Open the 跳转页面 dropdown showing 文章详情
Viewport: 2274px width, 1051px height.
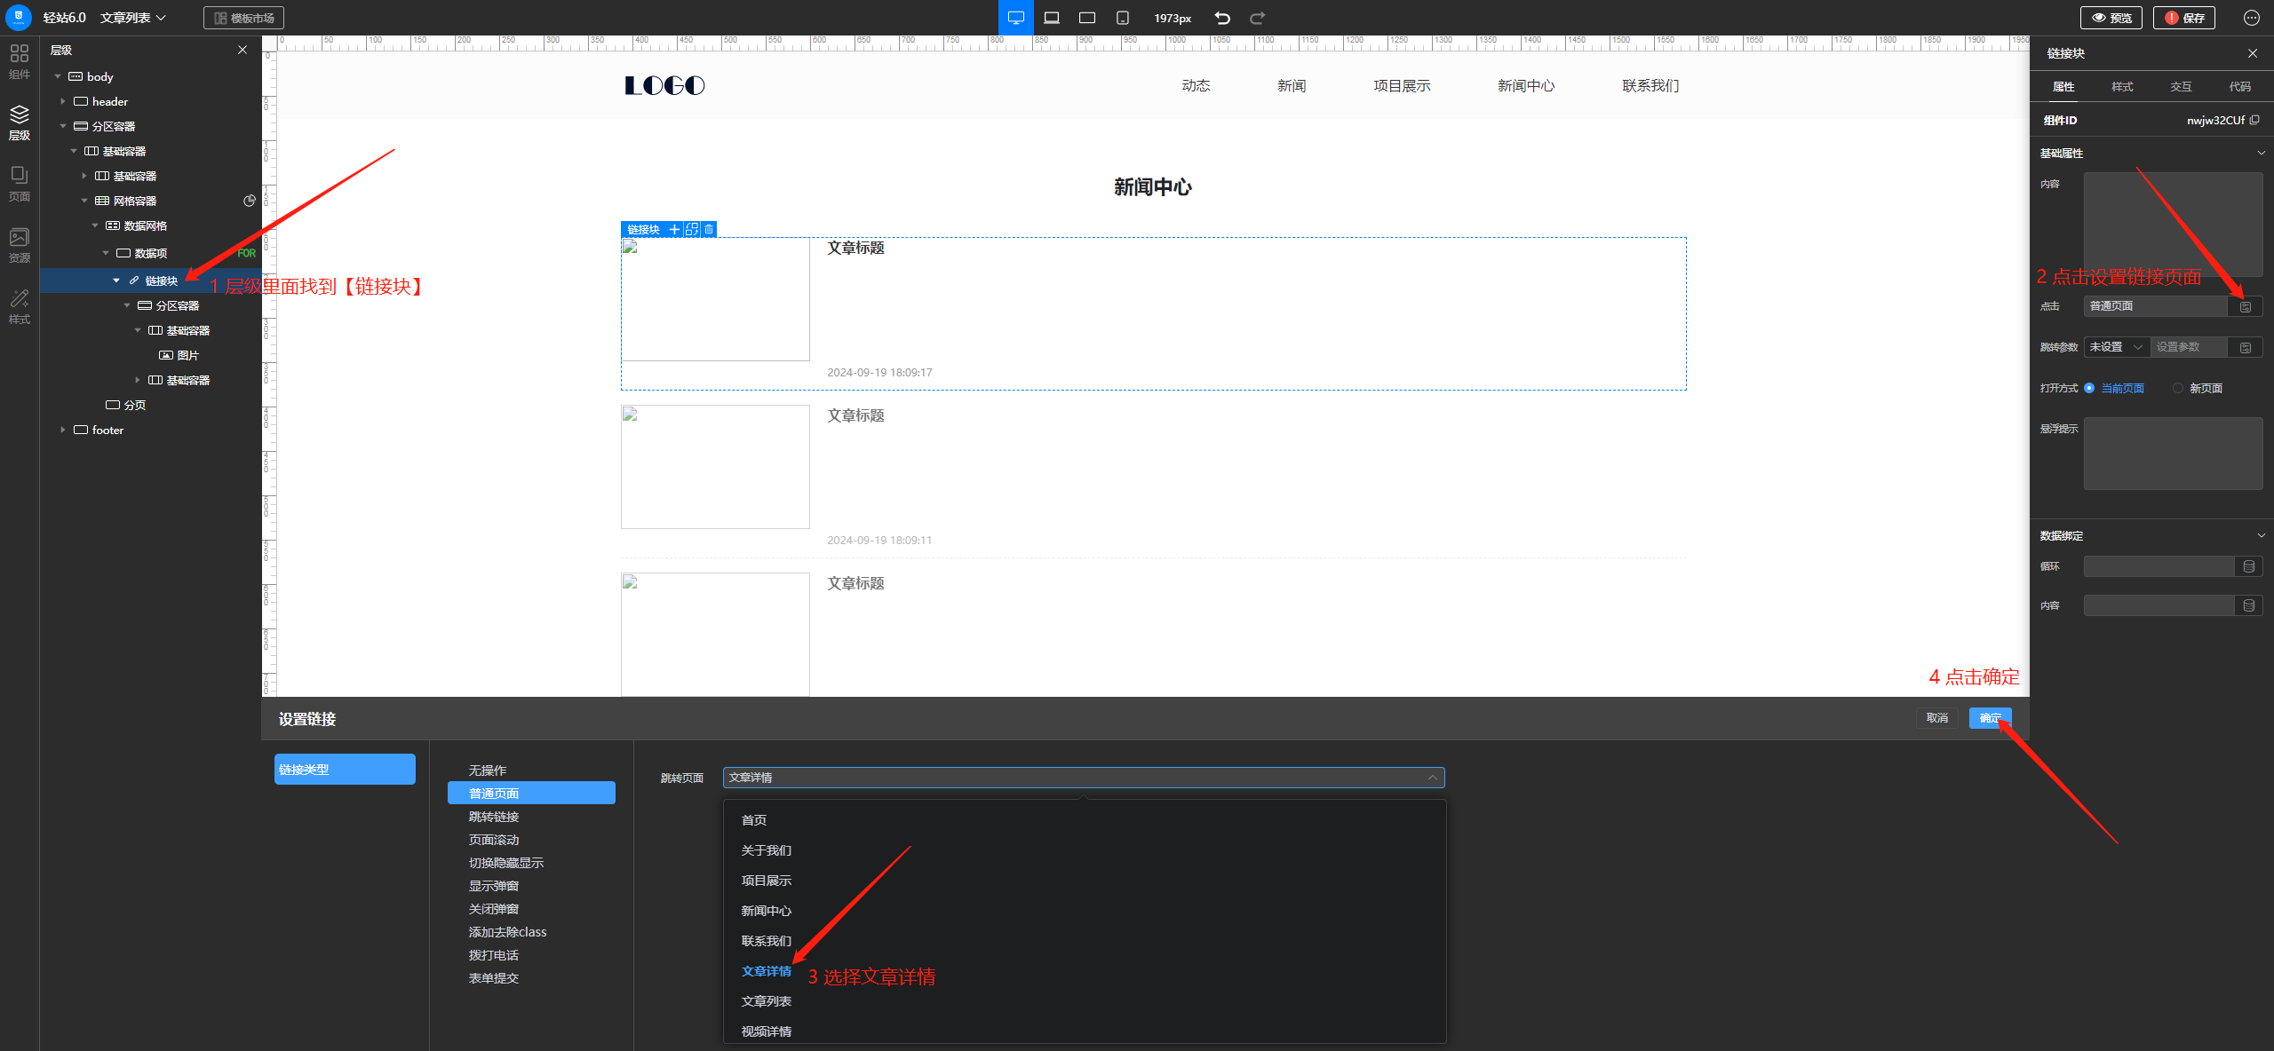(x=1084, y=778)
